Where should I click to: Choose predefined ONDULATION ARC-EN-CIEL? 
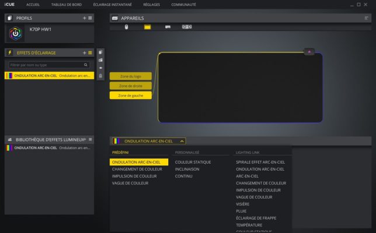(139, 162)
